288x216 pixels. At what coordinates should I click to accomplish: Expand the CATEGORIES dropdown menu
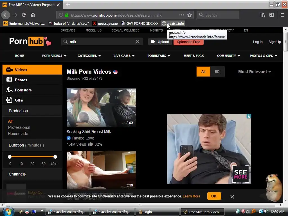tap(89, 56)
